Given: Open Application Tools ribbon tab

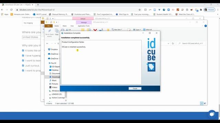Looking at the screenshot, I should tap(84, 26).
